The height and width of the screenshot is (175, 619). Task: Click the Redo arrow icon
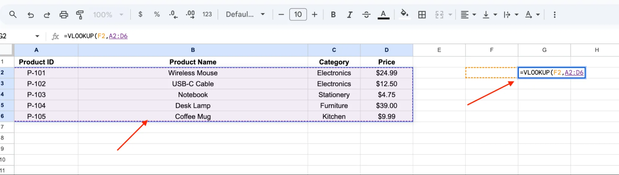click(47, 15)
